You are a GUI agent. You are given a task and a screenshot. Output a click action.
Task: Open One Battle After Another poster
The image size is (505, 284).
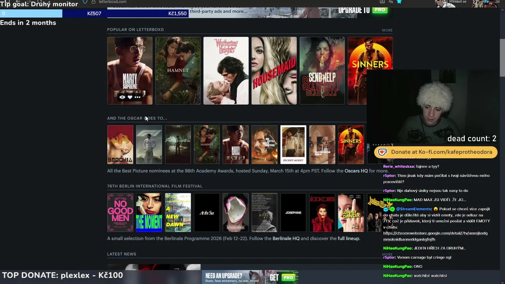[264, 144]
